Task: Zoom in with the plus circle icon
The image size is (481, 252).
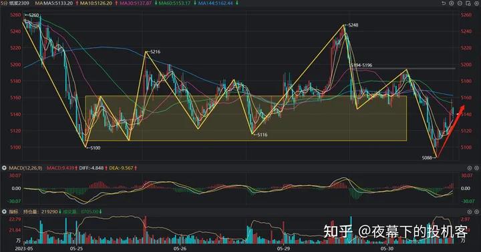Action: (x=452, y=3)
